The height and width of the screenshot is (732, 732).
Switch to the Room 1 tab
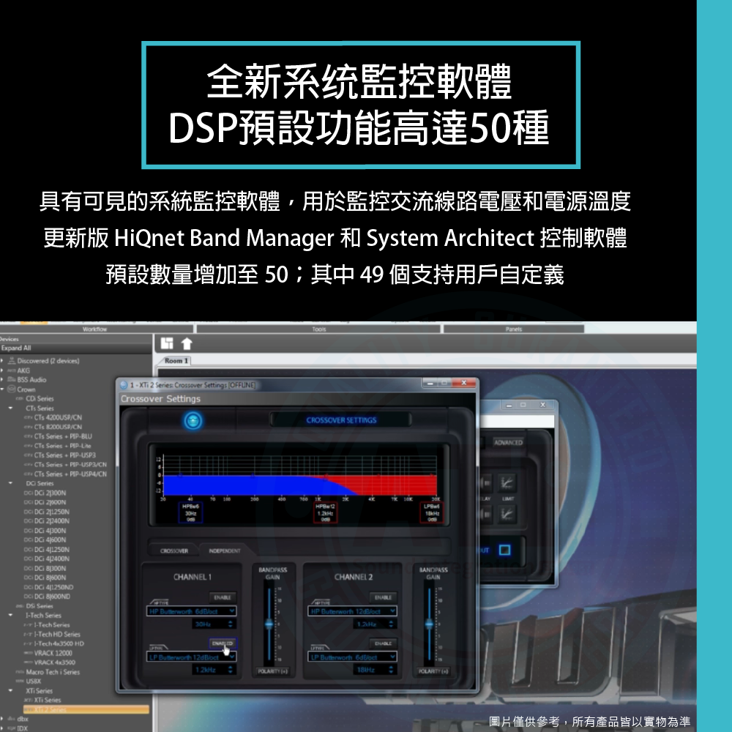pos(176,360)
